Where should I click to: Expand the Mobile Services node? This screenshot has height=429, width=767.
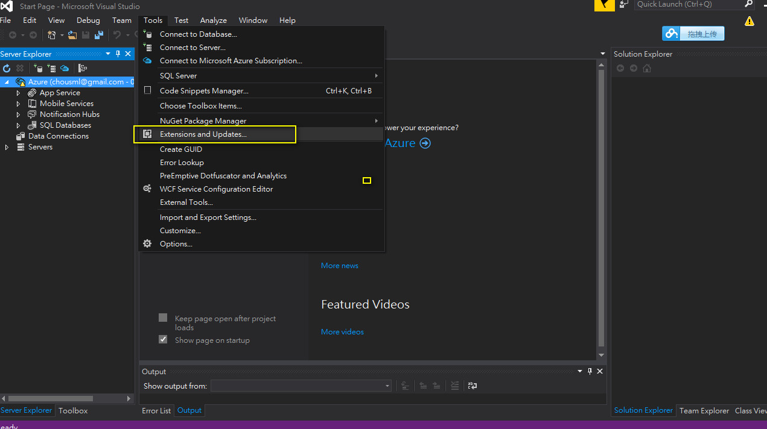(x=18, y=104)
